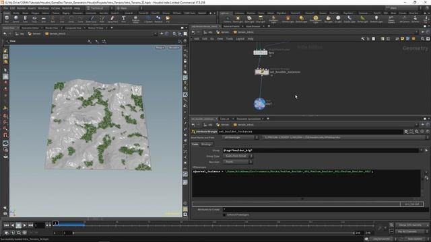Open the Persp viewport camera dropdown
431x242 pixels.
click(160, 48)
